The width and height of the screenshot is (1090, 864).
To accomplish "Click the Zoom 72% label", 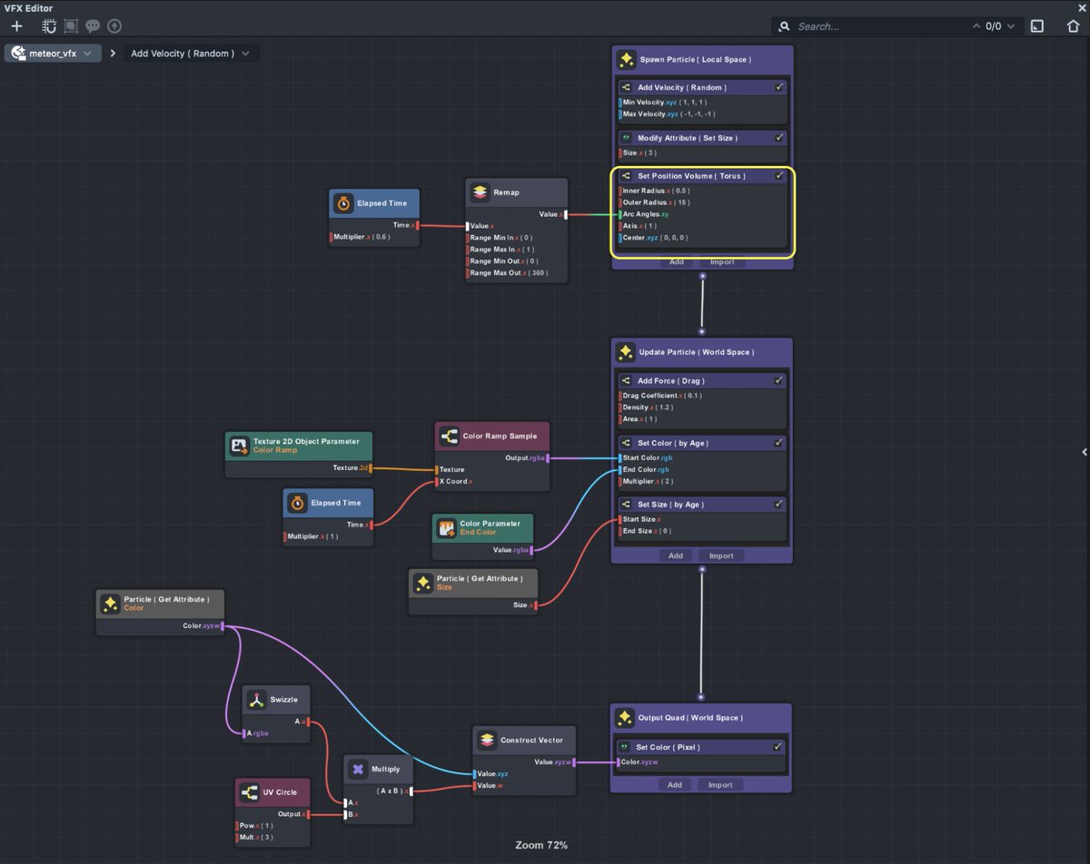I will coord(541,845).
